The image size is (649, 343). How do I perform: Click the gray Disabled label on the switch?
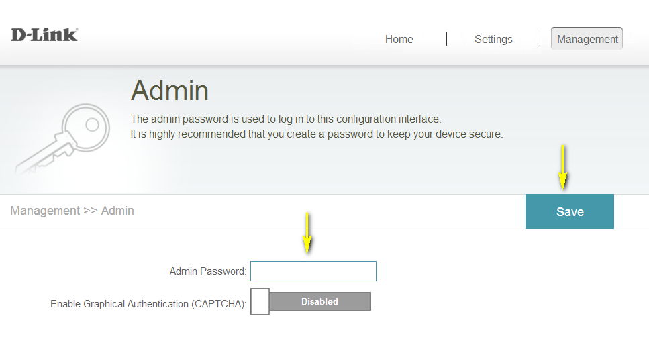[x=319, y=301]
